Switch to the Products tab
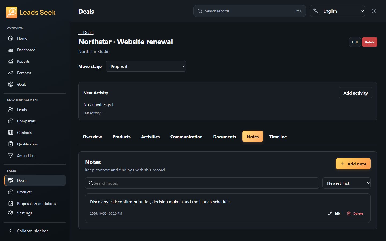The height and width of the screenshot is (241, 386). click(121, 137)
